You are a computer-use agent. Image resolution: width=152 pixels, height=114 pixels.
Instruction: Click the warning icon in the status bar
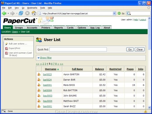click(146, 111)
